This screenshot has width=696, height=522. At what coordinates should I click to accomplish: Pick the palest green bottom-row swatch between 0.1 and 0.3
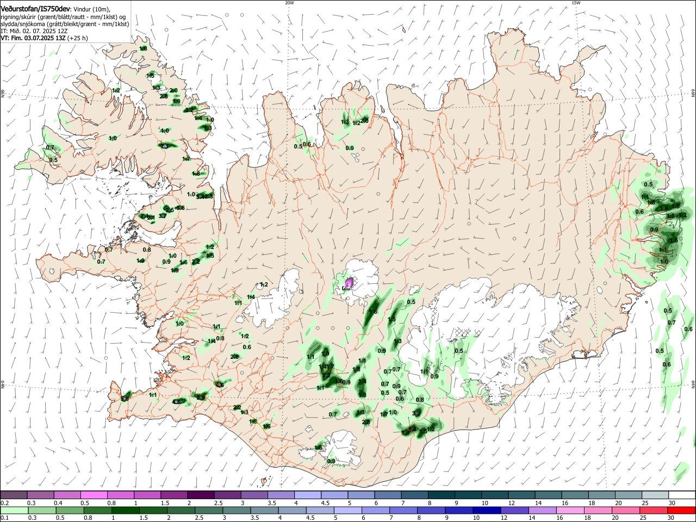pos(14,511)
